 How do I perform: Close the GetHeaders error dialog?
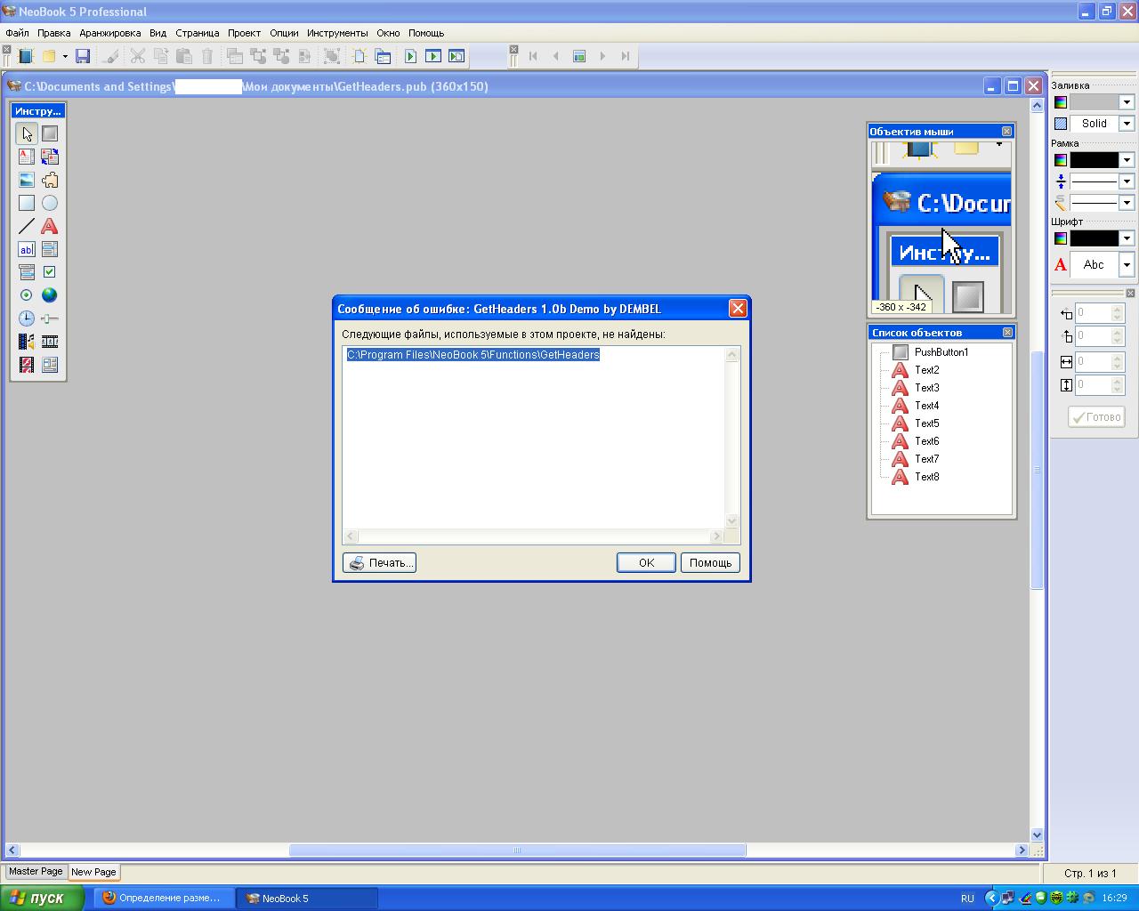click(738, 309)
